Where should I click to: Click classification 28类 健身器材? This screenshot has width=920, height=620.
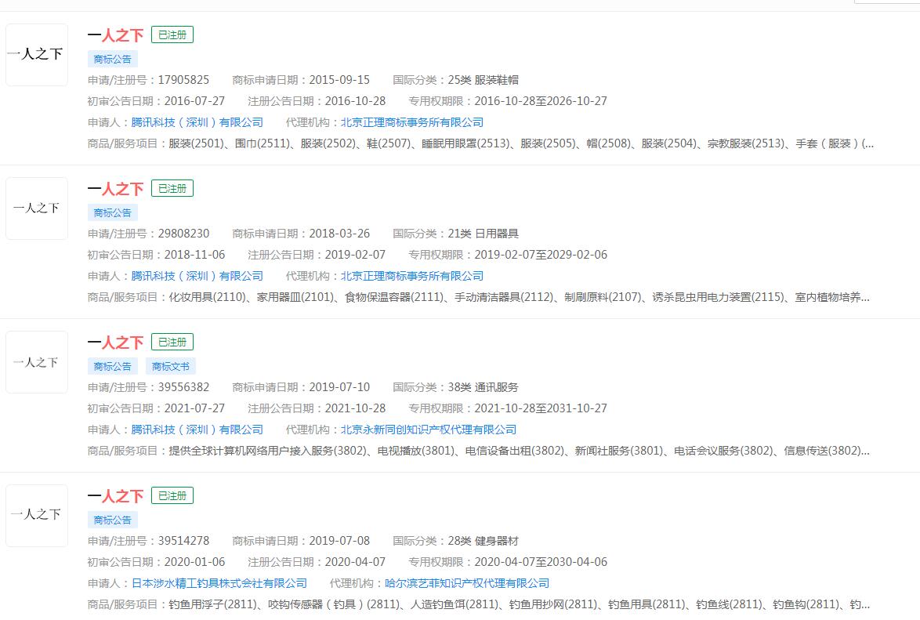[x=484, y=541]
